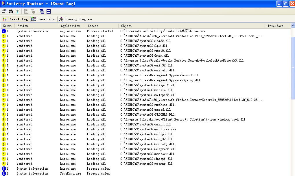The width and height of the screenshot is (295, 176).
Task: Select the wtsapi32.dll object path
Action: [148, 85]
